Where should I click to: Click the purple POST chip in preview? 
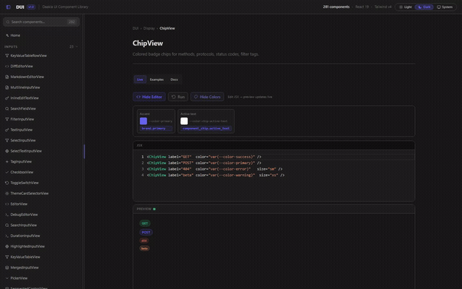(146, 233)
